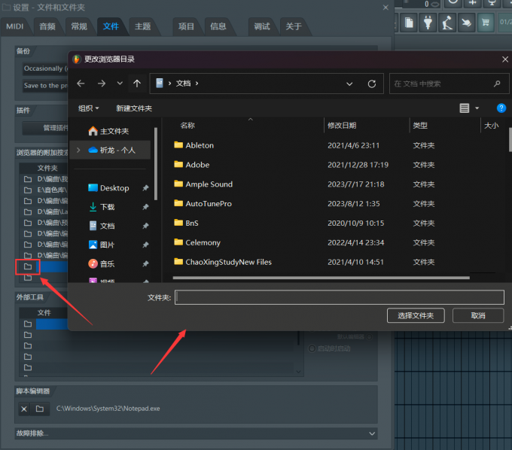512x450 pixels.
Task: Click the chevron after 文档 in the breadcrumb
Action: pyautogui.click(x=197, y=84)
